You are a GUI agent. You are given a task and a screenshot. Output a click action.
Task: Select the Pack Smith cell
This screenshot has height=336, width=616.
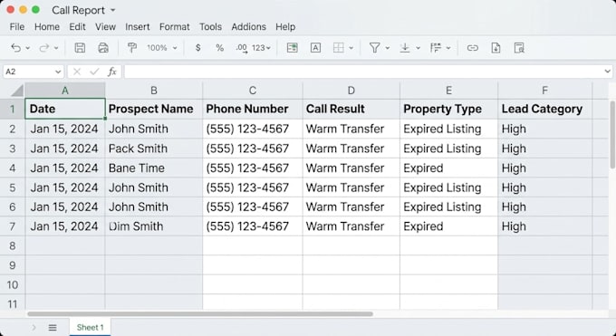pyautogui.click(x=154, y=149)
